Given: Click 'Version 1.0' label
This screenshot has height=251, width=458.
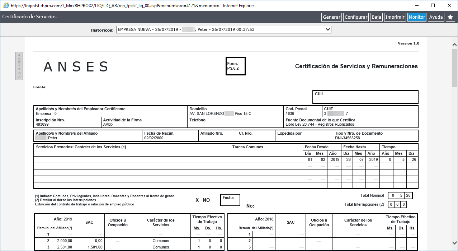Looking at the screenshot, I should (409, 43).
